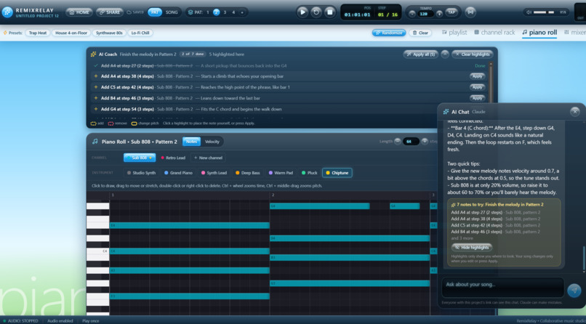The width and height of the screenshot is (586, 324).
Task: Click the 'Ask about your song' input
Action: tap(502, 288)
